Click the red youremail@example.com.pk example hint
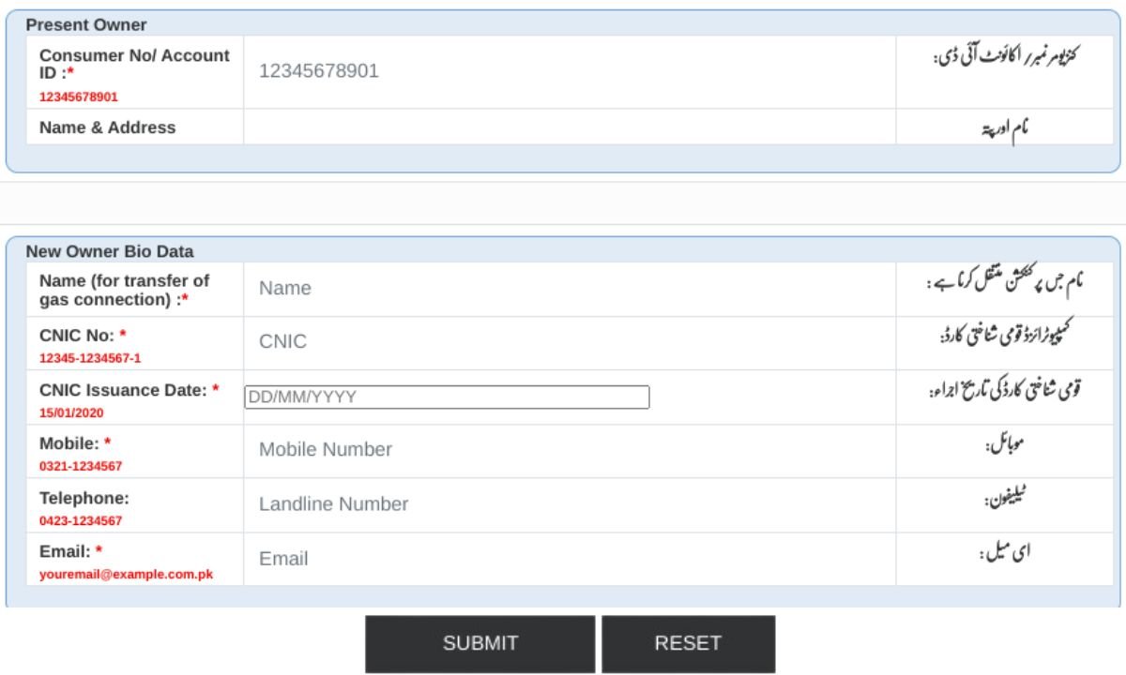The image size is (1126, 675). tap(127, 575)
